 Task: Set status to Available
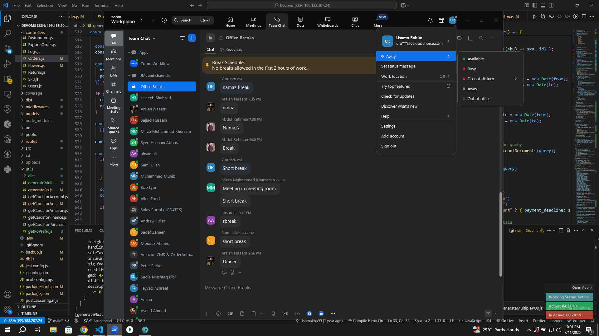click(490, 59)
